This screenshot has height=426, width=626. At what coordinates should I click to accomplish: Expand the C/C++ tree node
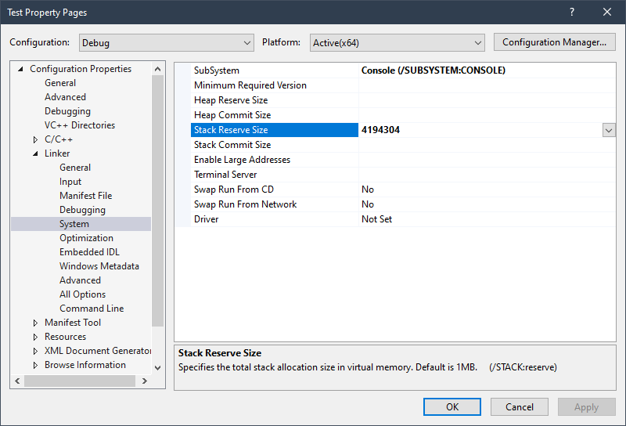[35, 139]
